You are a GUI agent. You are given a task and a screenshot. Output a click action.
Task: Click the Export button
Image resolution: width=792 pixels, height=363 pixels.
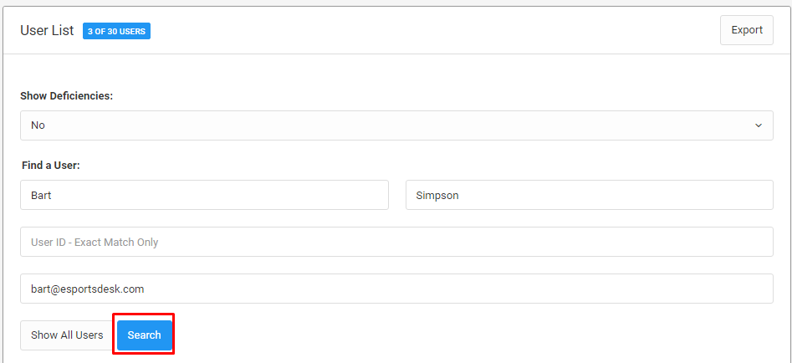[x=747, y=30]
